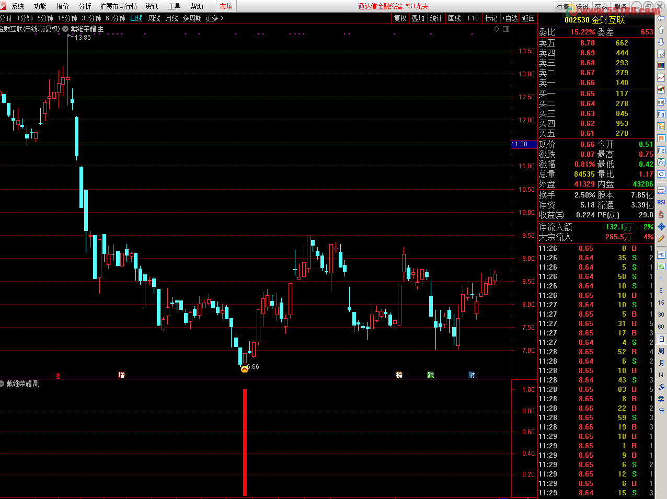Click the down arrow sidebar icon

click(661, 42)
